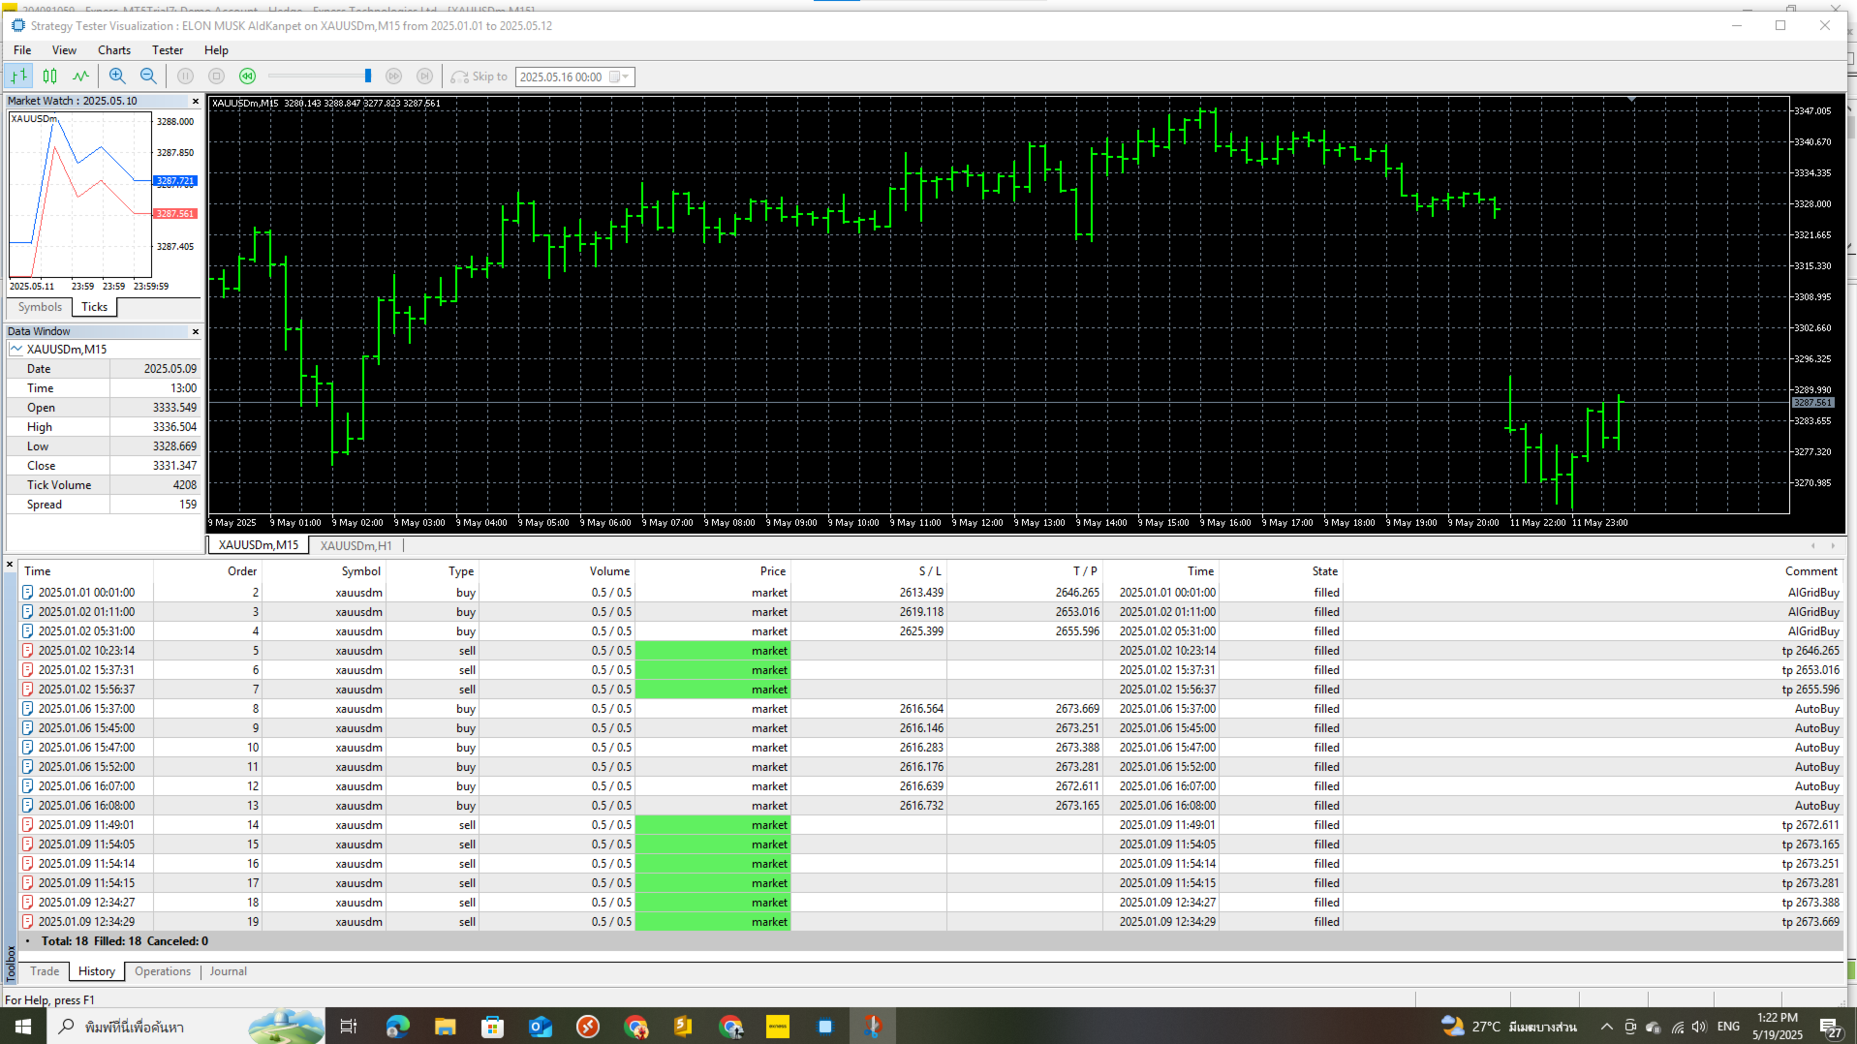Image resolution: width=1857 pixels, height=1044 pixels.
Task: Open Microsoft Store from the taskbar
Action: [x=492, y=1027]
